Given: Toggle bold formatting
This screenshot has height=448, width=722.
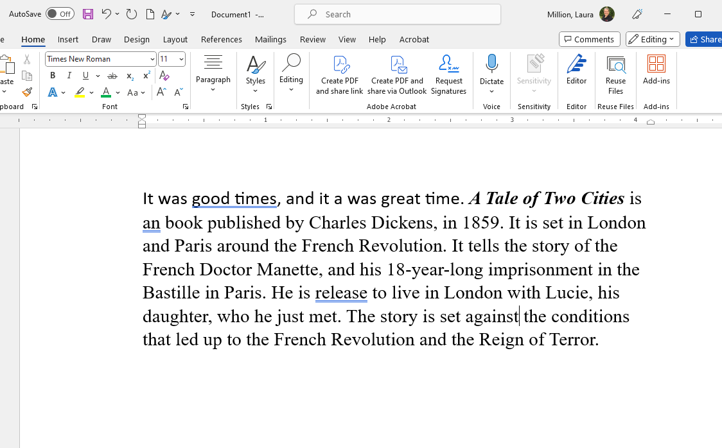Looking at the screenshot, I should 53,76.
